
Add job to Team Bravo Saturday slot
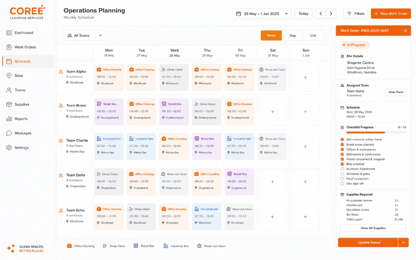point(272,112)
